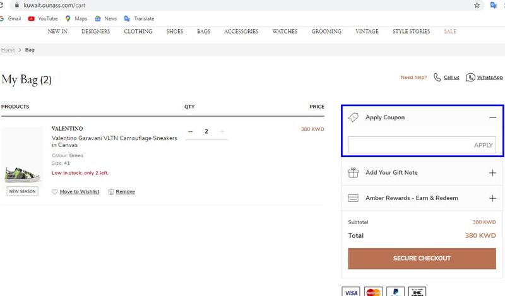Image resolution: width=505 pixels, height=296 pixels.
Task: Open the Valentino sneaker product thumbnail
Action: point(22,158)
